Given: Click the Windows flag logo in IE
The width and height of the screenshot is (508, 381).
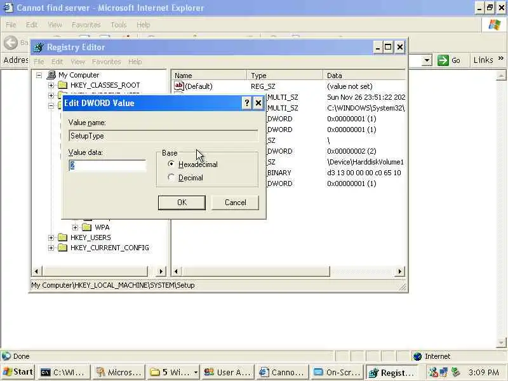Looking at the screenshot, I should point(495,25).
